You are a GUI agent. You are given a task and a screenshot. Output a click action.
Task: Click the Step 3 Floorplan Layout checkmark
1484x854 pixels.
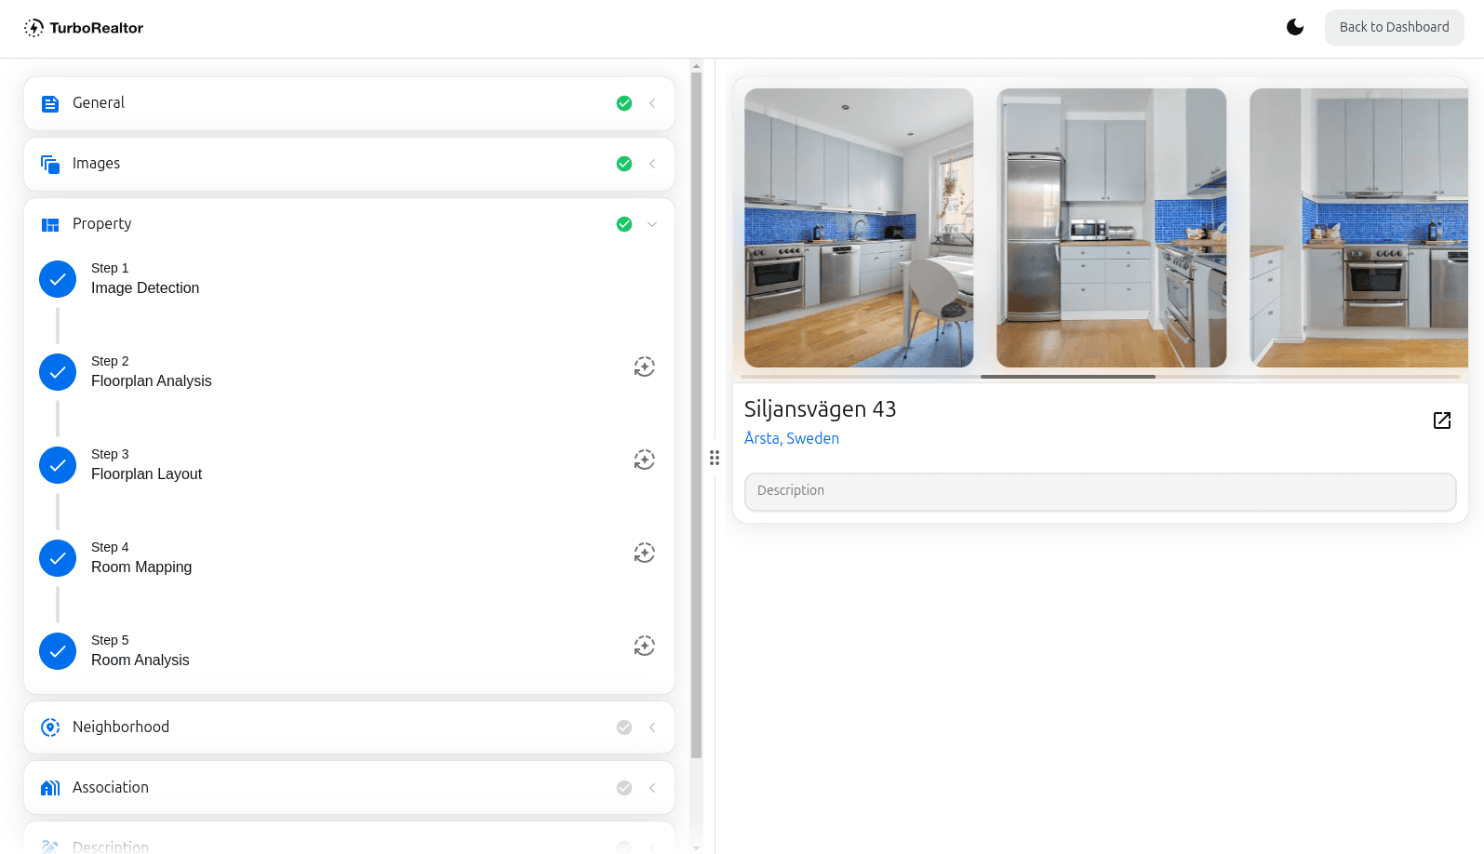coord(58,465)
